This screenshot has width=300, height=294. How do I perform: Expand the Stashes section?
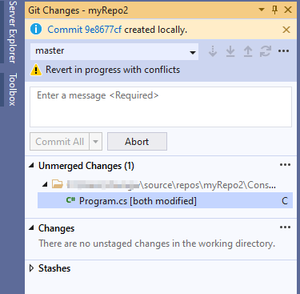click(31, 268)
